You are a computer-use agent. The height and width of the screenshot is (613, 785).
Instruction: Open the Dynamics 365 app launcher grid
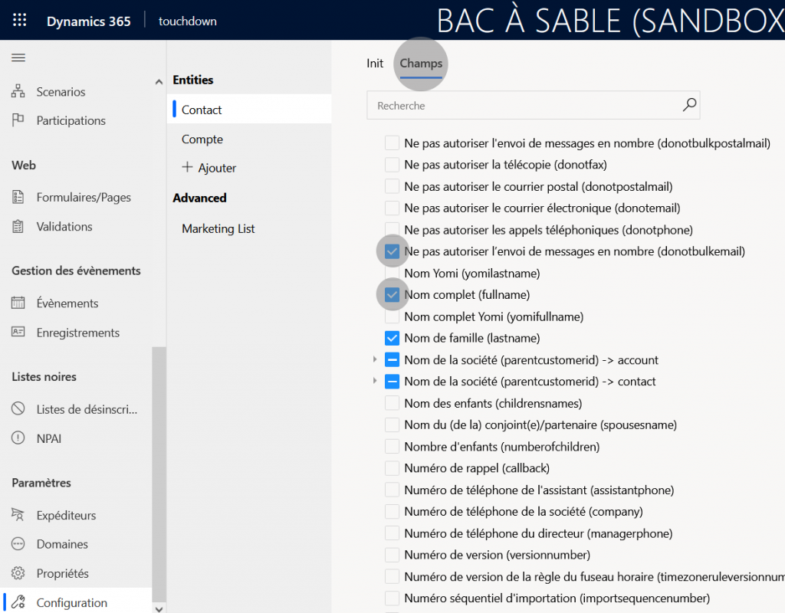point(20,21)
